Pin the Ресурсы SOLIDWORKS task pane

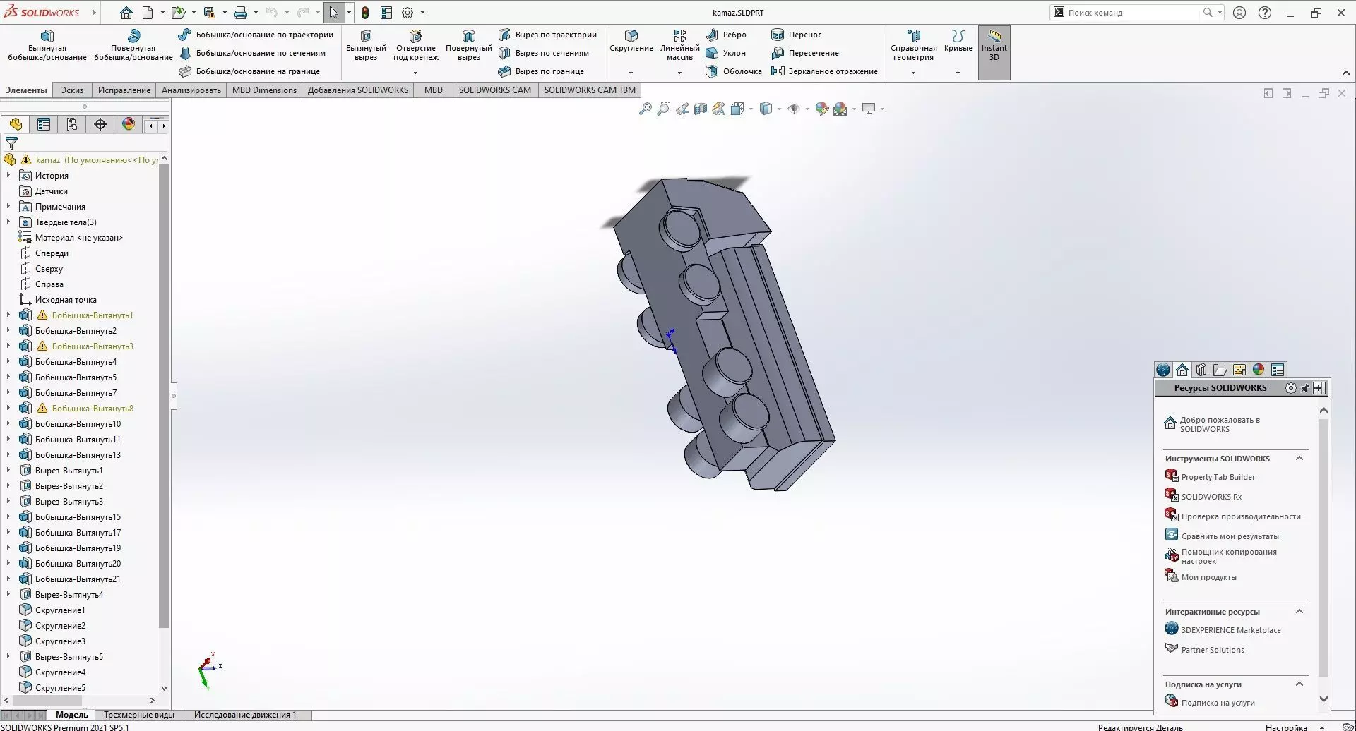pyautogui.click(x=1304, y=388)
